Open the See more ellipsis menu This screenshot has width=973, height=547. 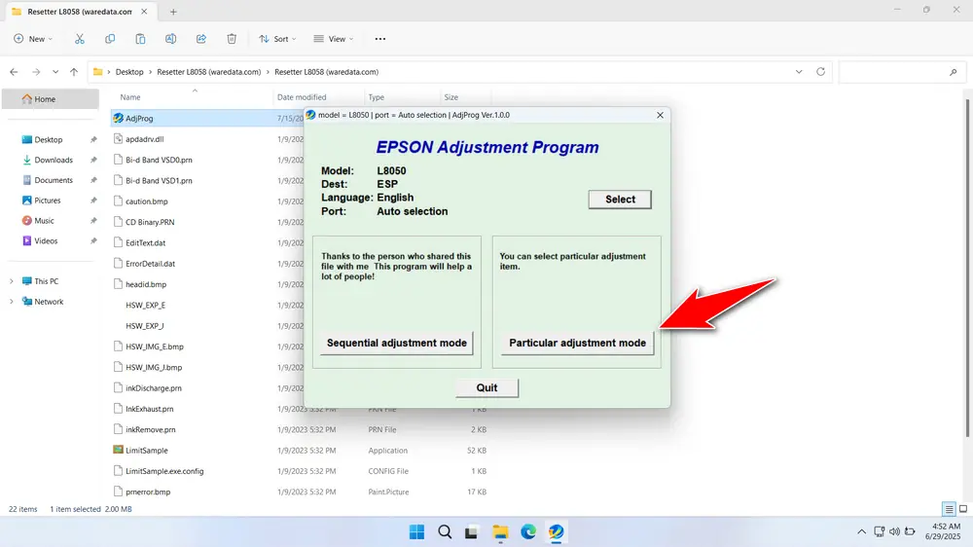pyautogui.click(x=380, y=39)
